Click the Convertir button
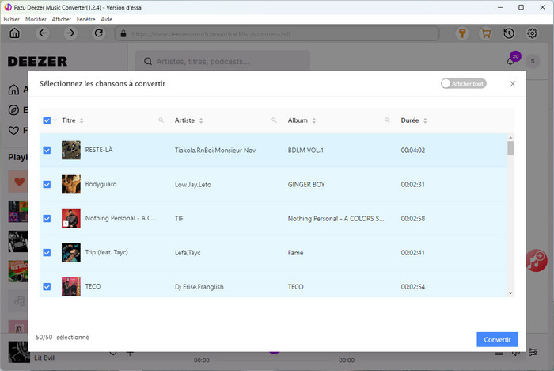554x371 pixels. pyautogui.click(x=497, y=339)
